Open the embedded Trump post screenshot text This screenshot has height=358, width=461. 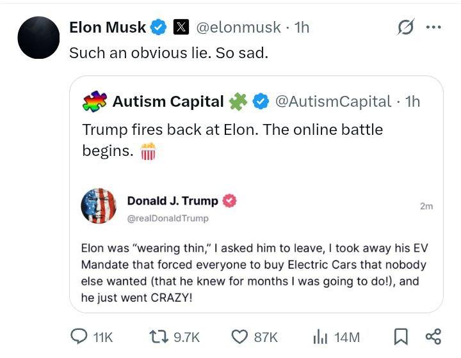pyautogui.click(x=254, y=272)
